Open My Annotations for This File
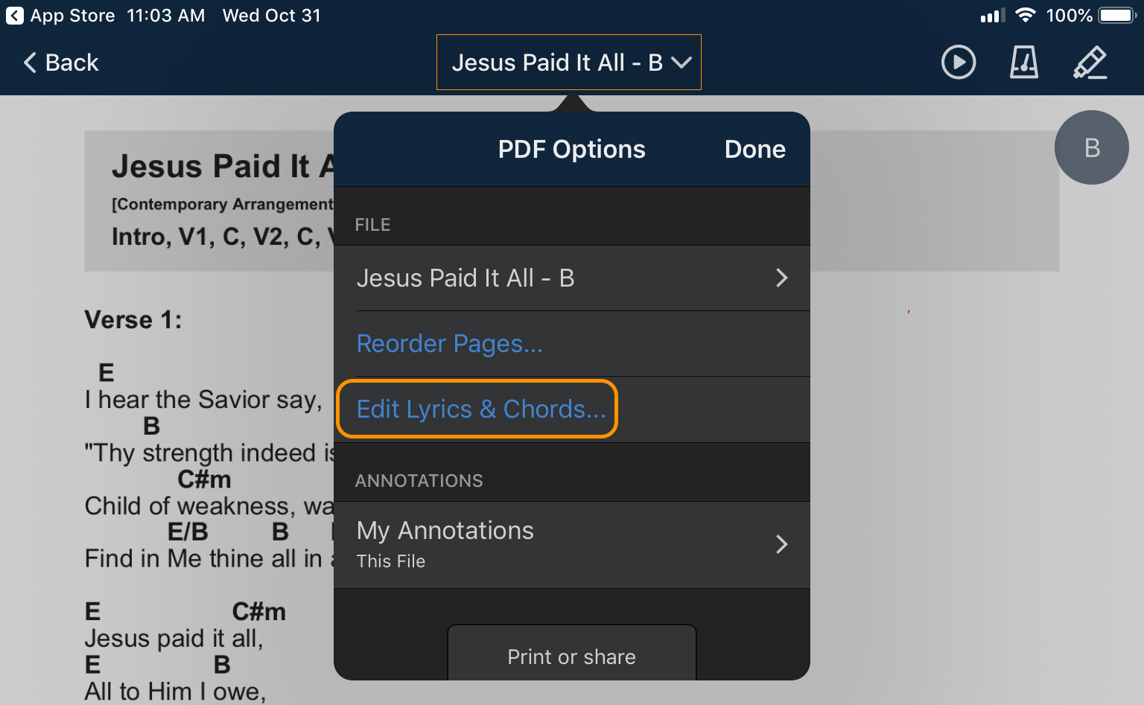This screenshot has height=705, width=1144. click(445, 544)
